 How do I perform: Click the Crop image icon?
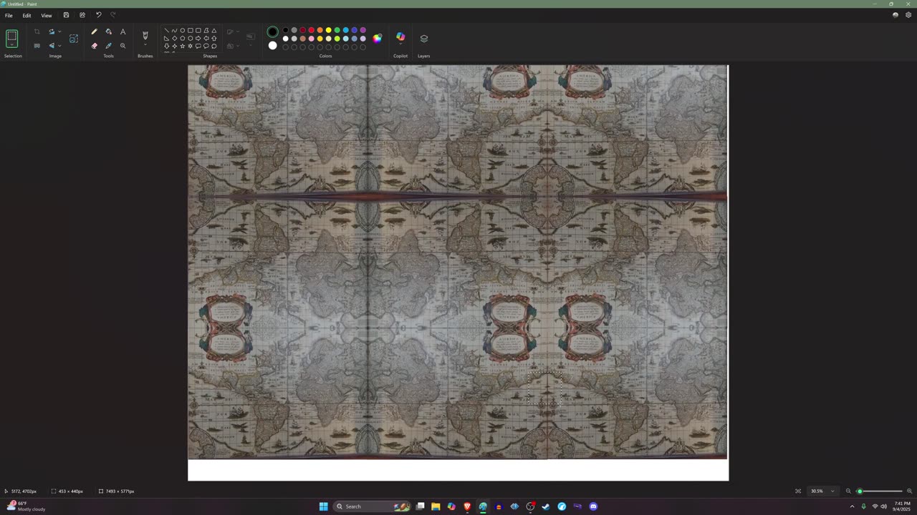click(37, 31)
